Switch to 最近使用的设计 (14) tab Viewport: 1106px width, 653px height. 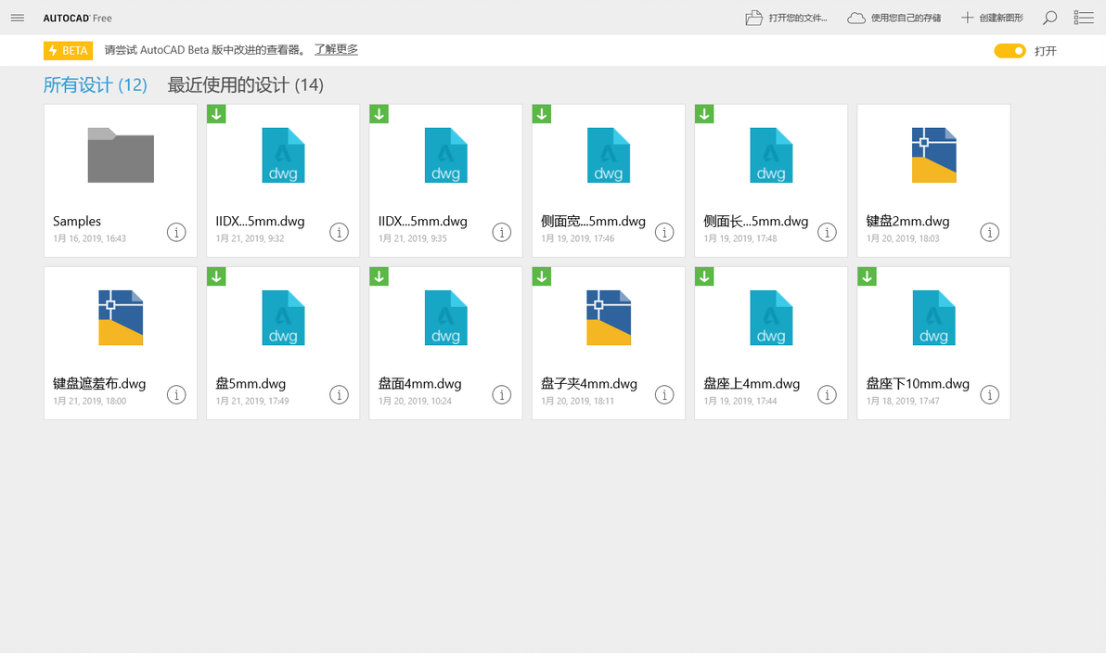point(246,85)
